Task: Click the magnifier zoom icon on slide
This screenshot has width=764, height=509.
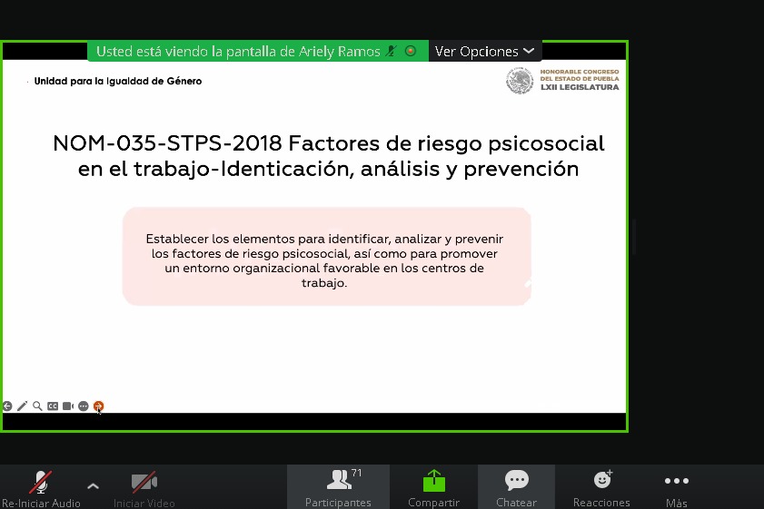Action: pyautogui.click(x=37, y=406)
